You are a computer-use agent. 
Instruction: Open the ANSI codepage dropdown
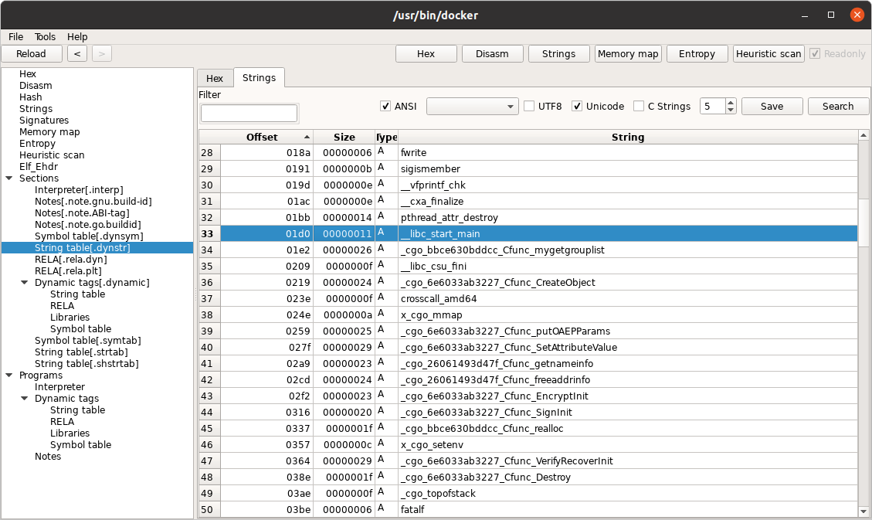tap(472, 106)
